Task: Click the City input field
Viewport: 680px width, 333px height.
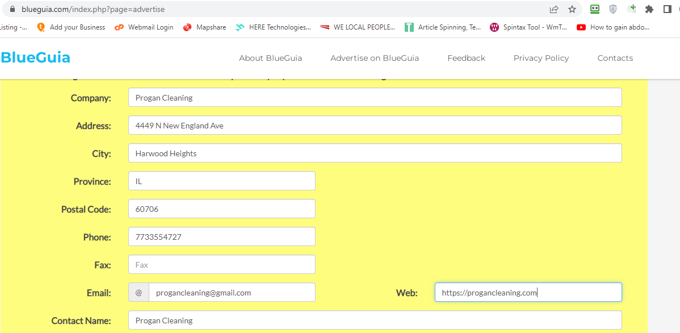Action: pyautogui.click(x=375, y=153)
